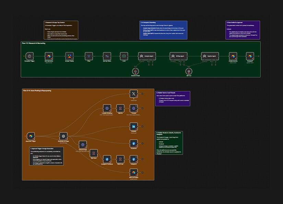Click the Save Drafts for Approval sticky note

point(243,30)
